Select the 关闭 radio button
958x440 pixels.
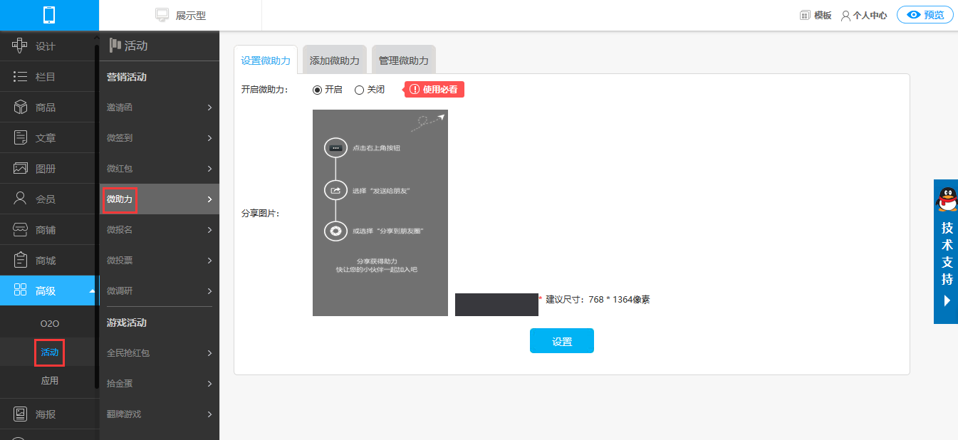pos(359,90)
